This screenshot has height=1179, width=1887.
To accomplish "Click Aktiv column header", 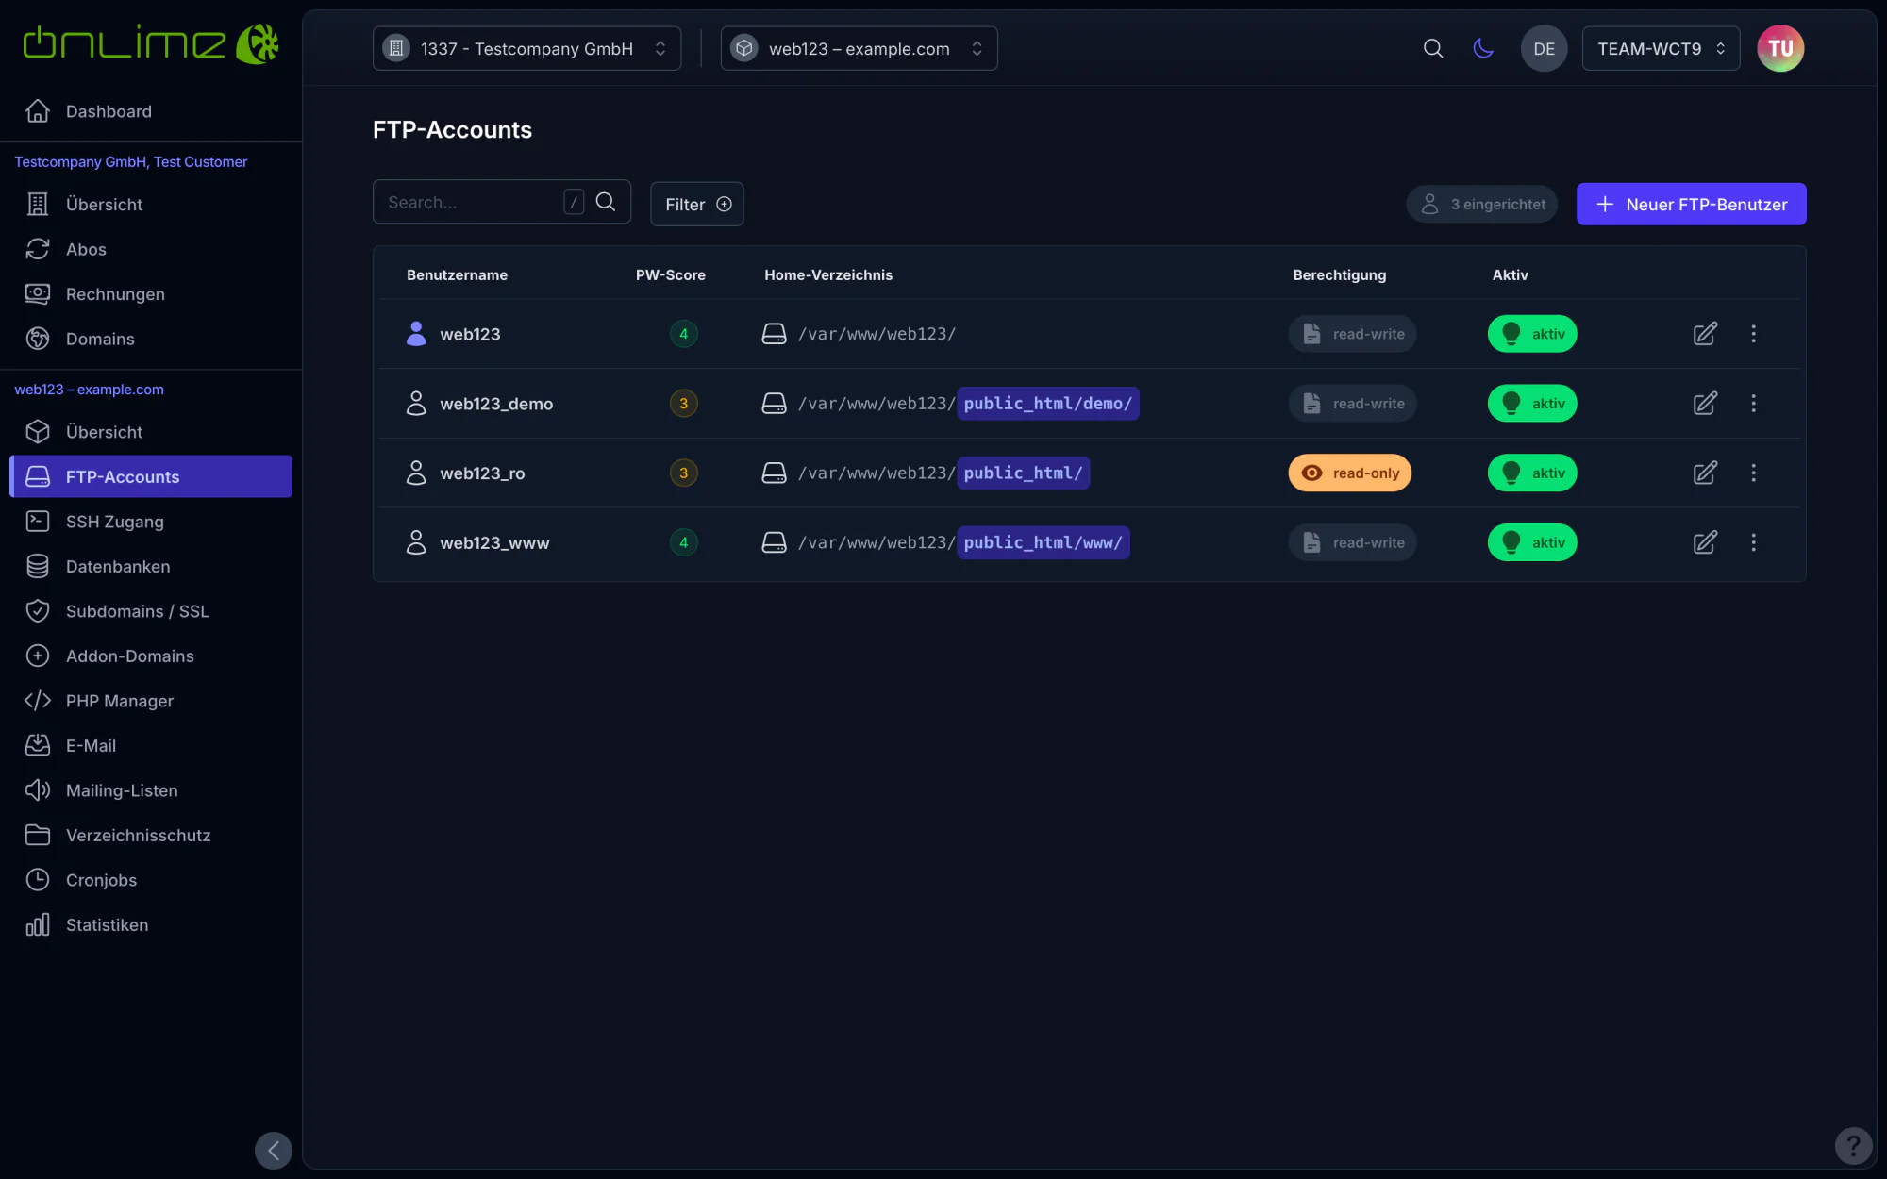I will click(x=1510, y=274).
